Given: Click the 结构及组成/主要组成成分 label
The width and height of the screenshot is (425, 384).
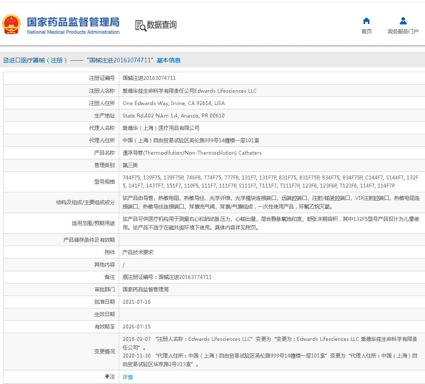Looking at the screenshot, I should [85, 202].
